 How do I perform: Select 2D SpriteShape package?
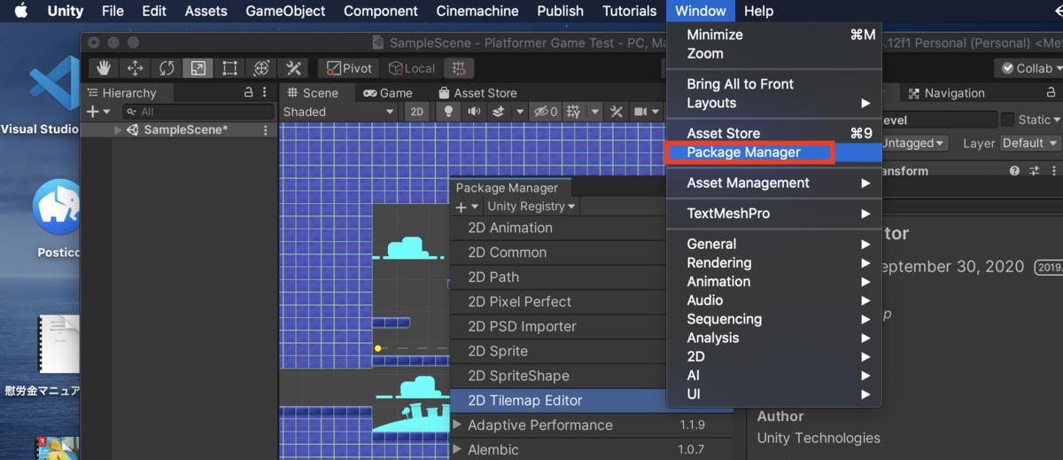pos(558,376)
